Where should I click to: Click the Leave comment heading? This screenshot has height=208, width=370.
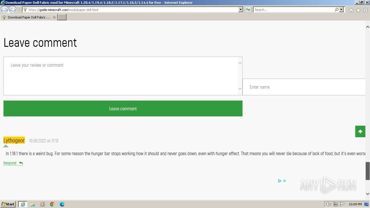(40, 43)
